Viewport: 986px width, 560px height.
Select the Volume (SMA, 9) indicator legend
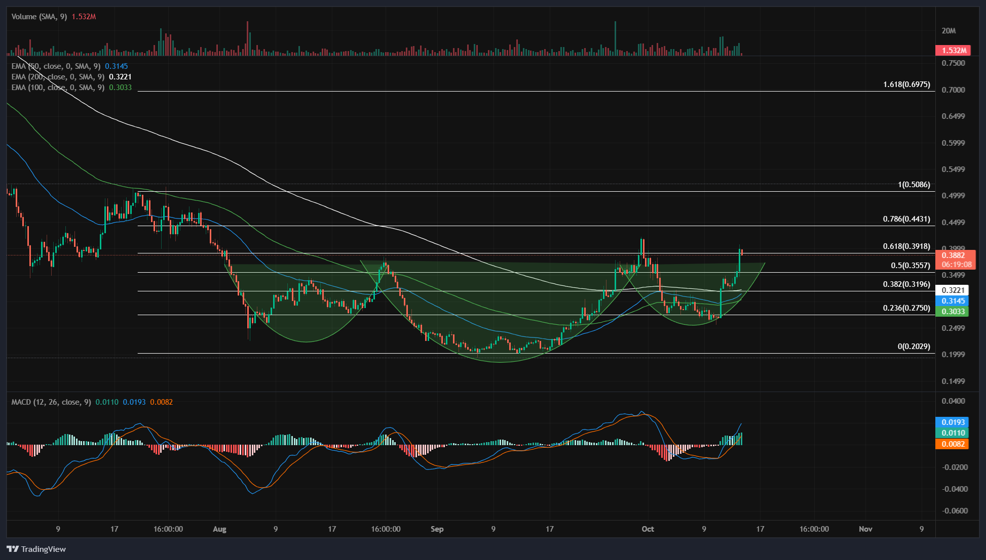tap(39, 17)
